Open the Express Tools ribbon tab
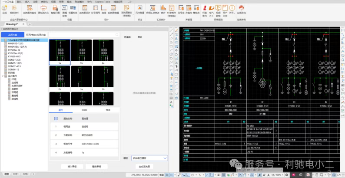 pos(102,2)
